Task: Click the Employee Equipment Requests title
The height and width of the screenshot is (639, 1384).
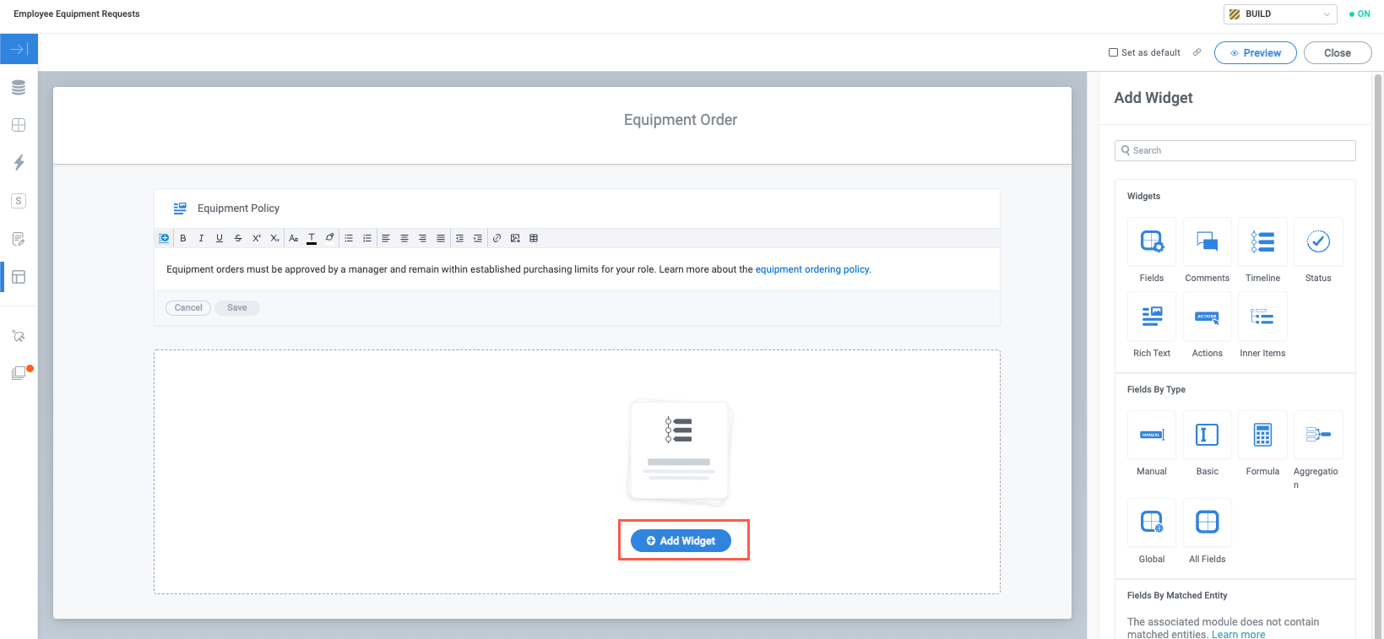Action: coord(77,14)
